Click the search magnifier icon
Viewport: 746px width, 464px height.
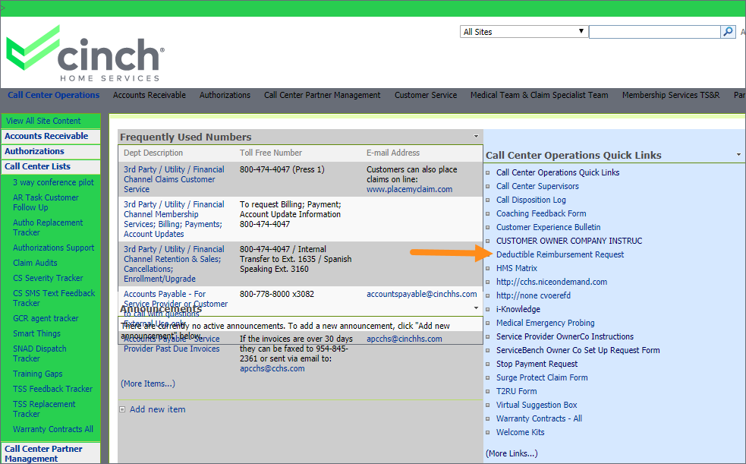729,32
